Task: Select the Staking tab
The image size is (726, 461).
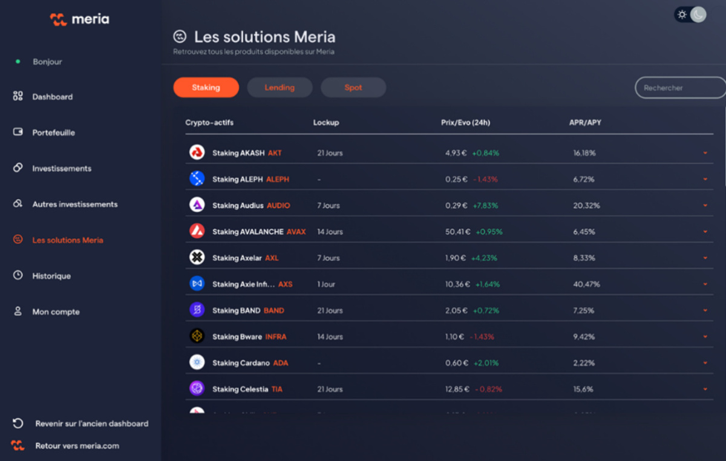Action: click(206, 88)
